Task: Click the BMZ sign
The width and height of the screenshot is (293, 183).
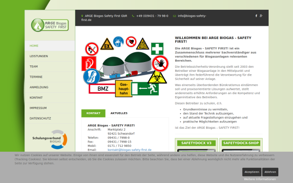Action: (x=102, y=88)
